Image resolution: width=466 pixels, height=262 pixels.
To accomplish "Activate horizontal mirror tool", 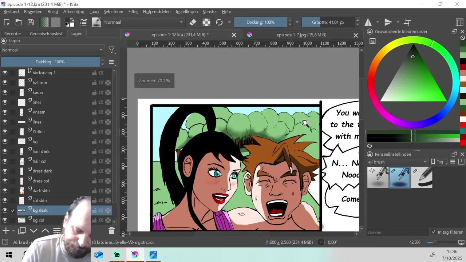I will coord(368,22).
